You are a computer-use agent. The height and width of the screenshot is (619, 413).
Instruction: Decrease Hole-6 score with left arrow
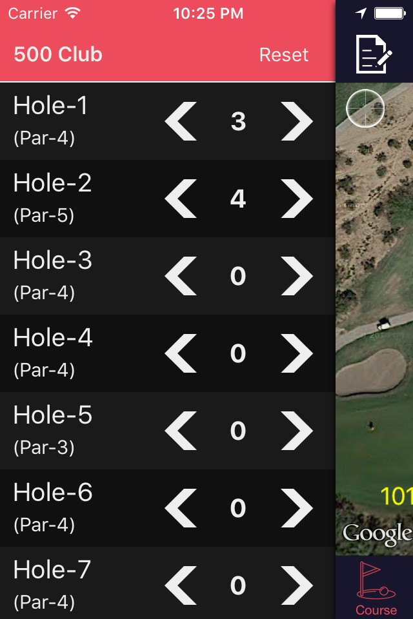point(181,508)
